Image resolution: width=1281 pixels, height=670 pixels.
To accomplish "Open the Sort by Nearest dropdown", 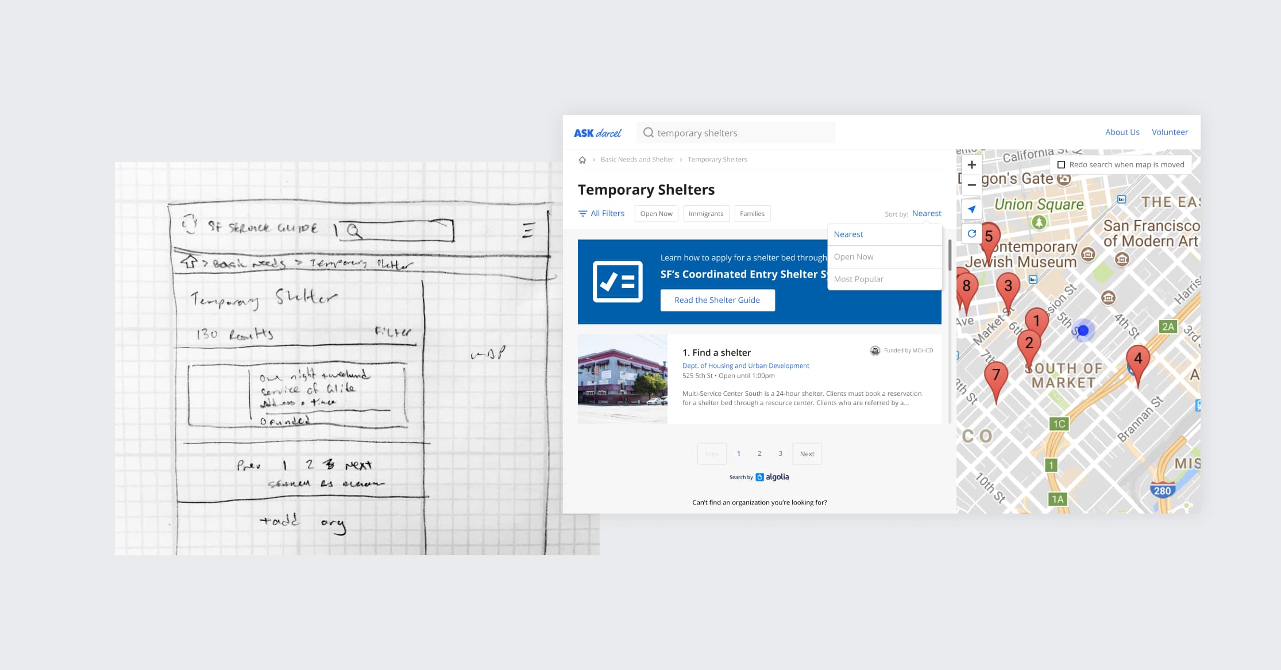I will [927, 213].
